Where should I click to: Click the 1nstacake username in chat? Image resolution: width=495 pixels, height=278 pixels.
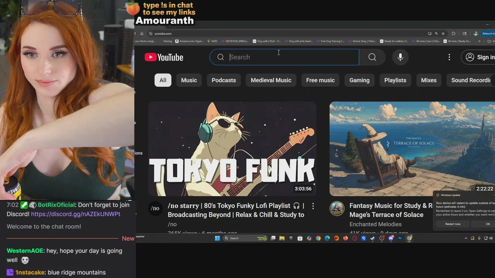(x=30, y=272)
